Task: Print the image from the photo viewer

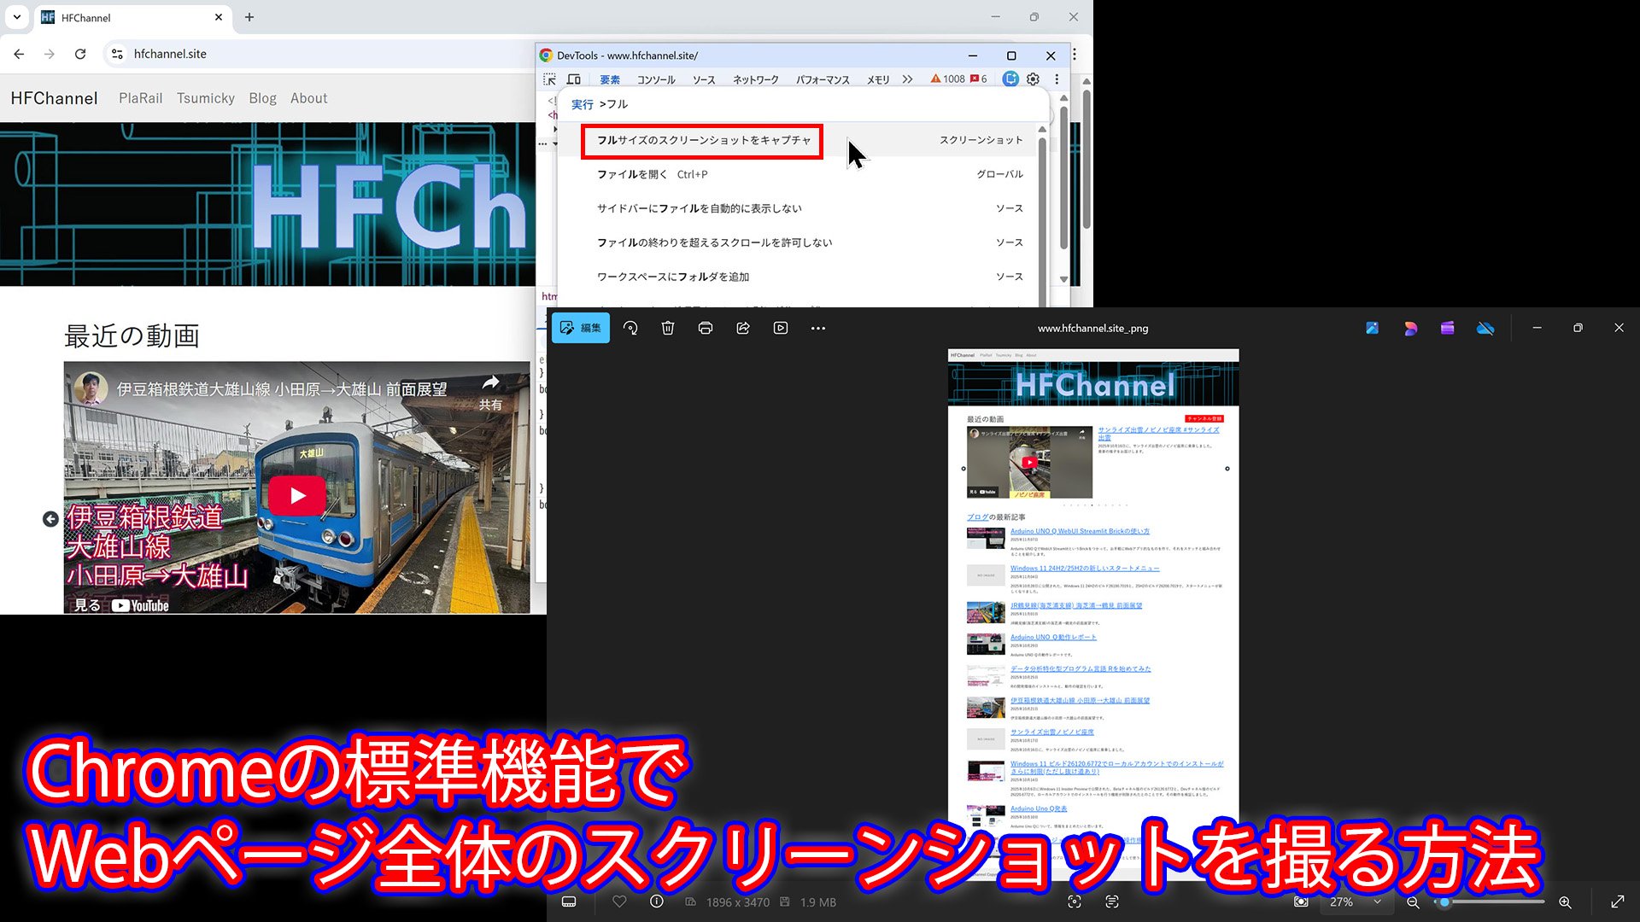Action: tap(706, 328)
